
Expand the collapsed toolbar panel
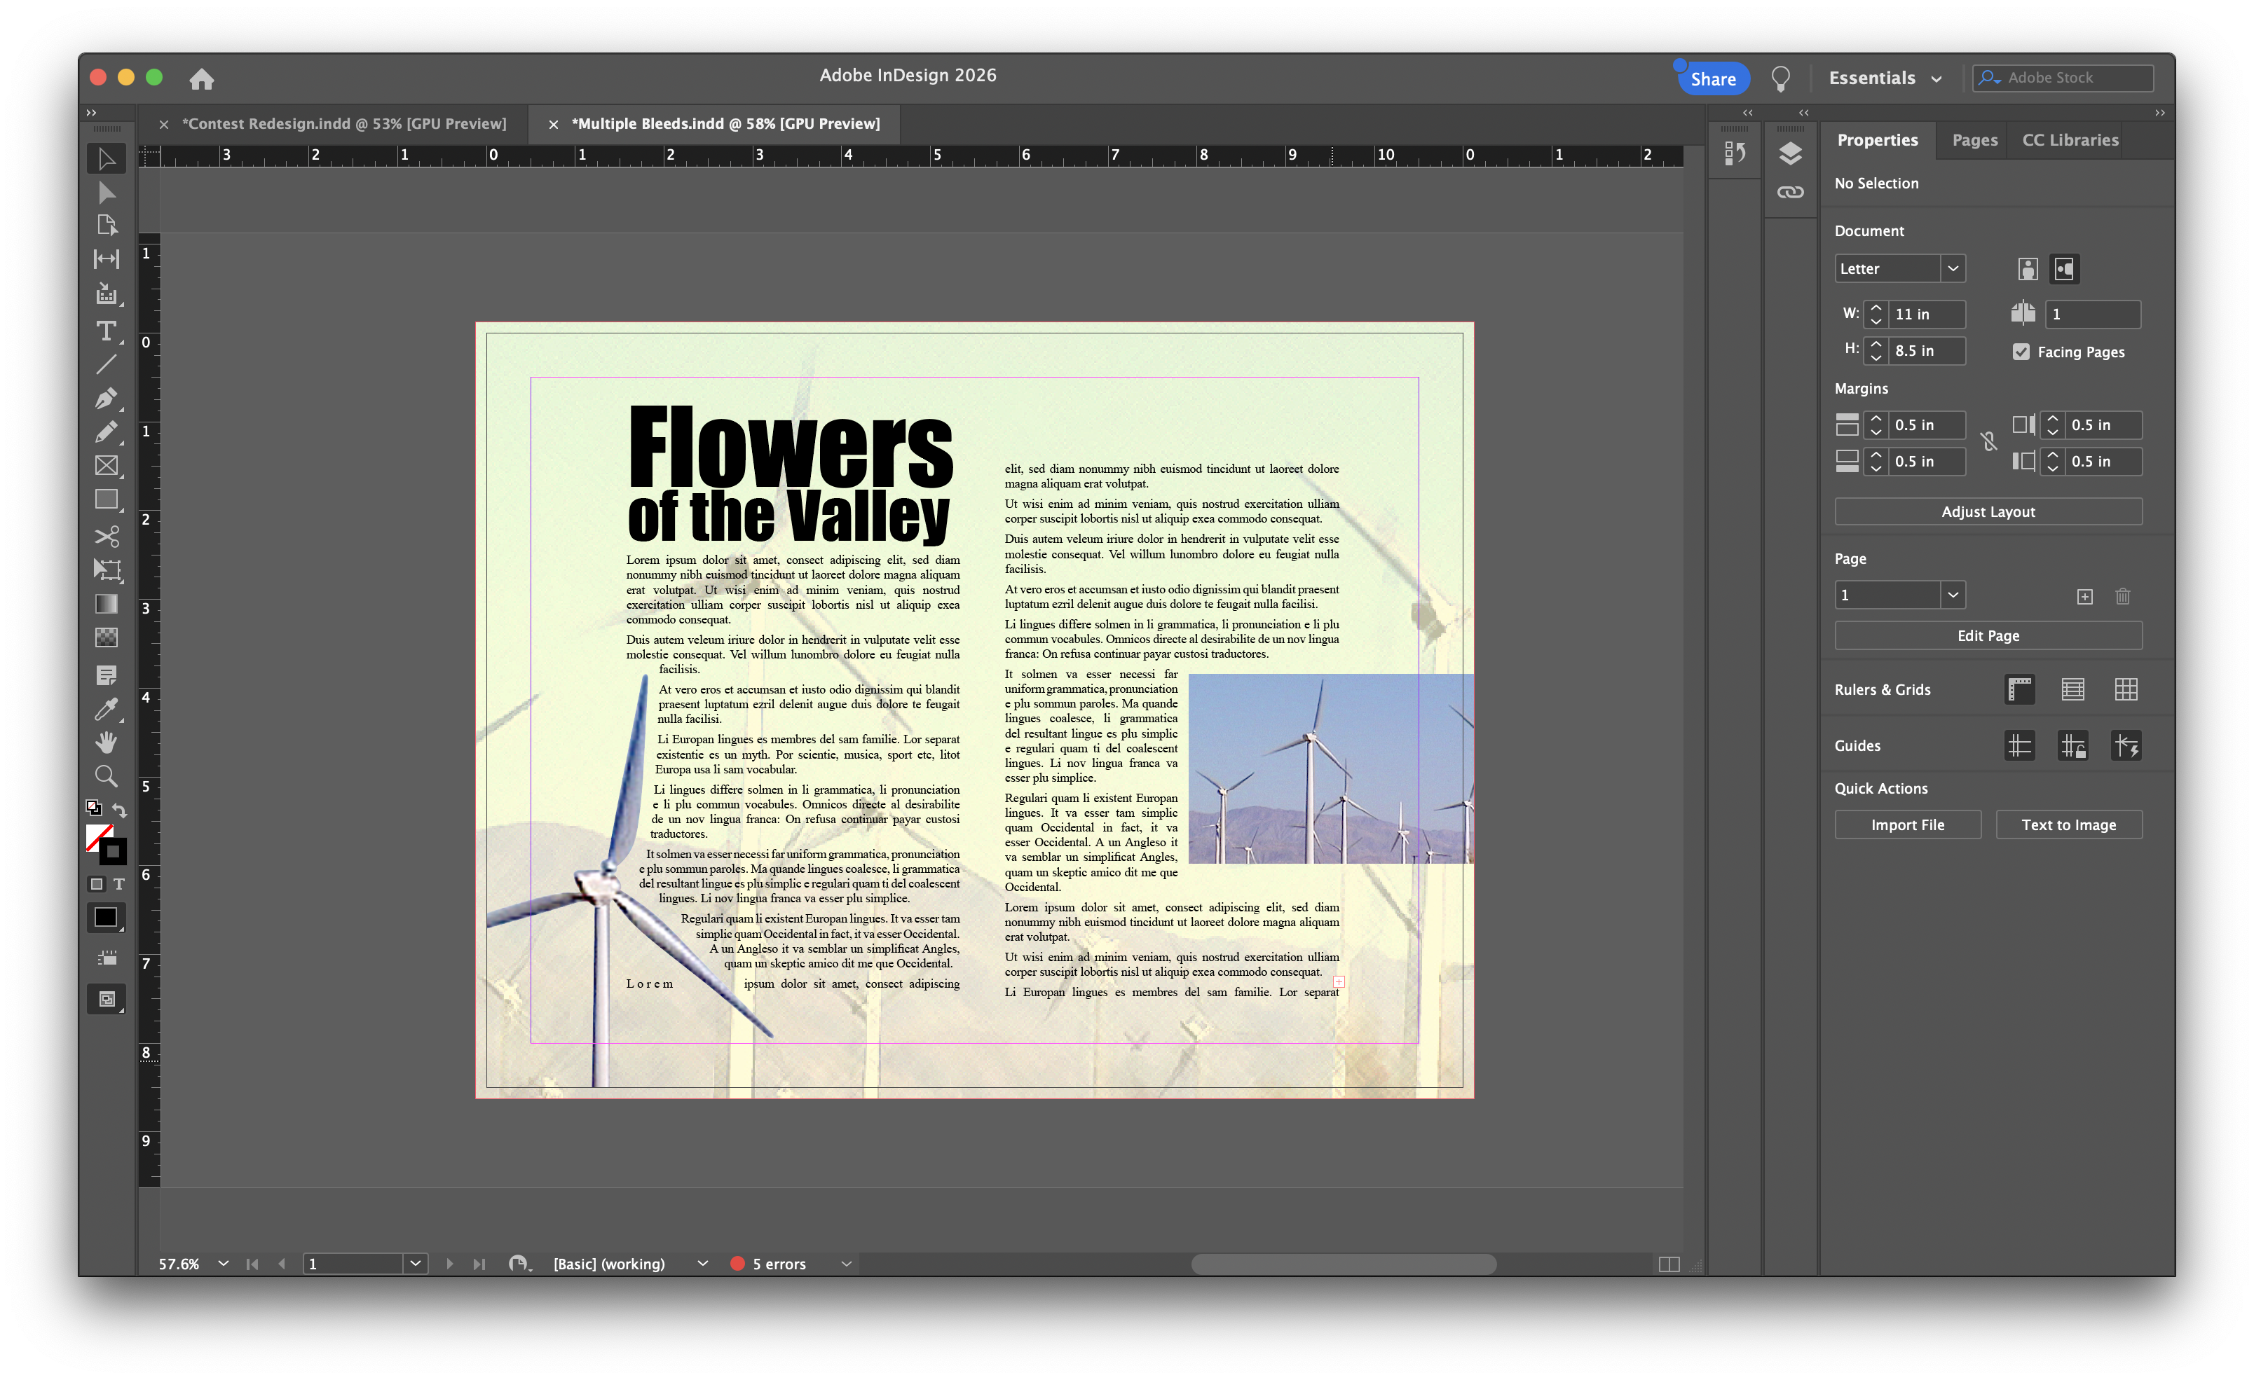point(90,113)
